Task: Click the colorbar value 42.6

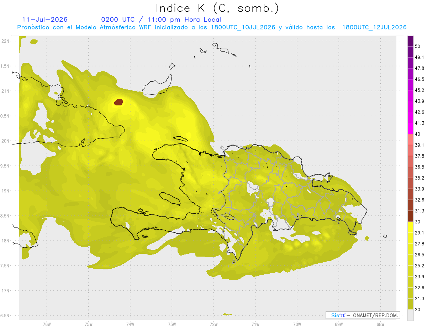Action: click(420, 112)
